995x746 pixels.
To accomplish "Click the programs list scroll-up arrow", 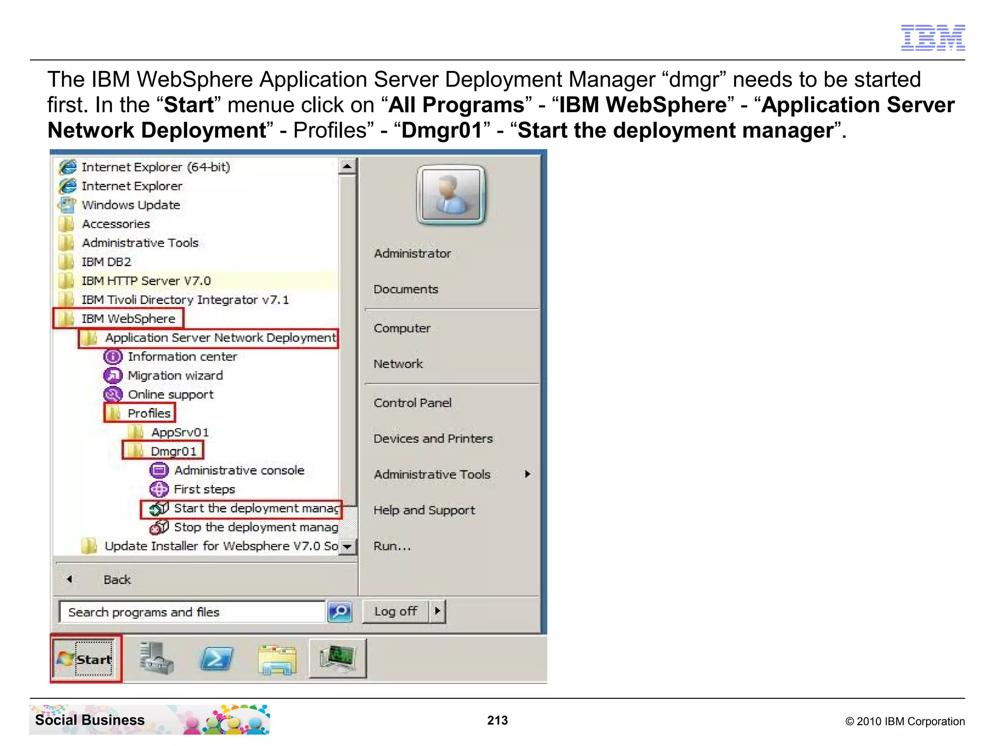I will (347, 167).
